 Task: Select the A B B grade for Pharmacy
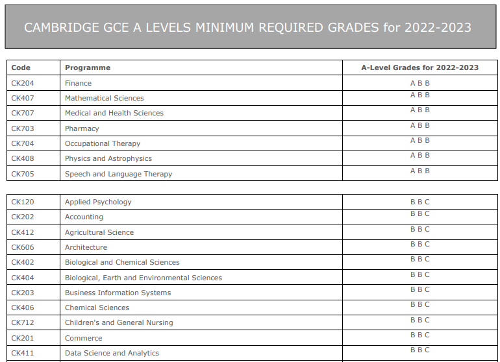pyautogui.click(x=420, y=126)
